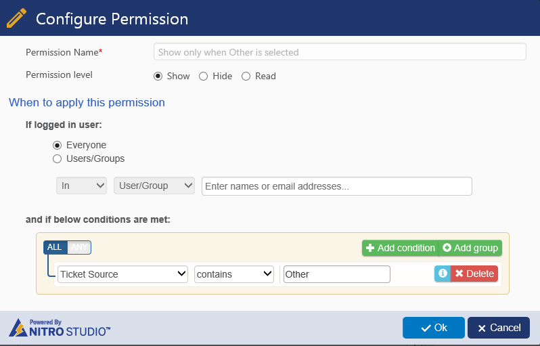540x346 pixels.
Task: Click the blue info icon beside Delete
Action: (442, 274)
